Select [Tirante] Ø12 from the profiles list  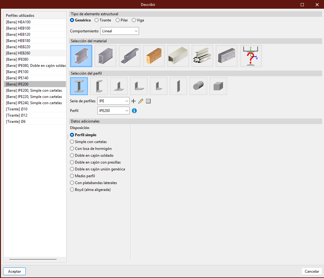coord(17,115)
